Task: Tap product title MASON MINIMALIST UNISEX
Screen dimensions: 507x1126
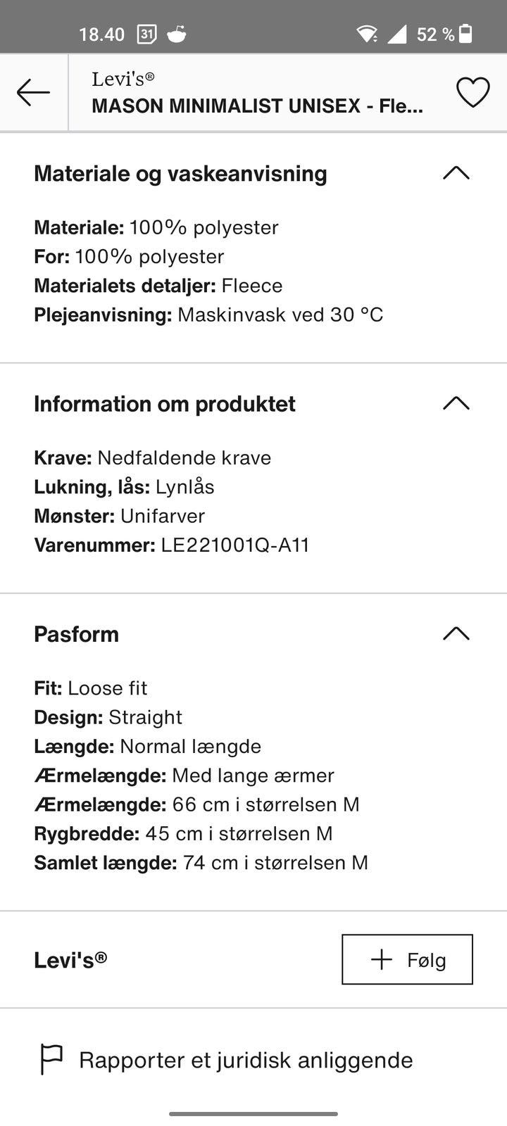Action: click(x=257, y=106)
